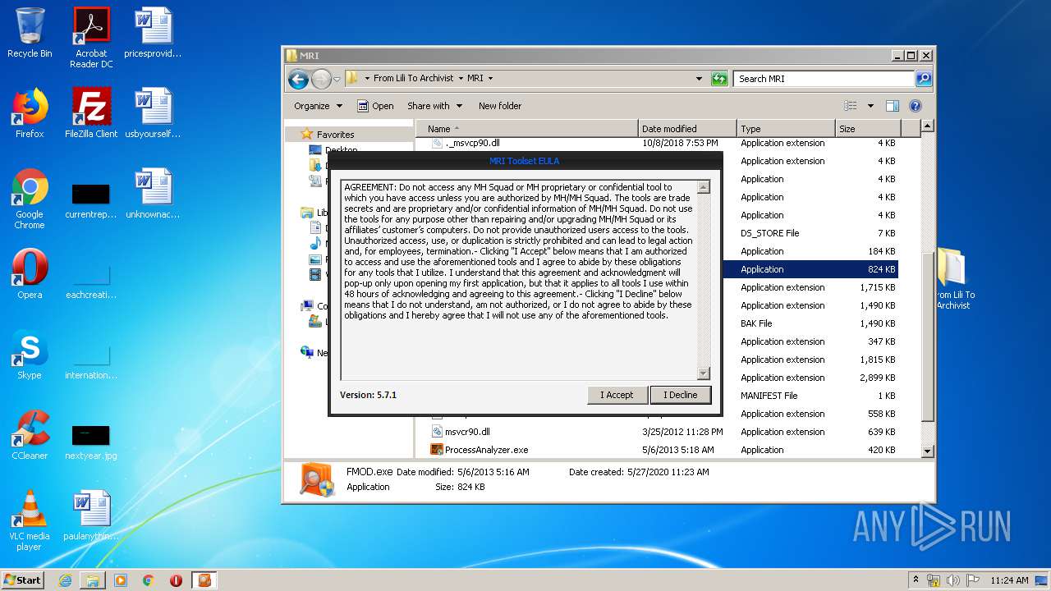Select the highlighted 824 KB Application row
The height and width of the screenshot is (591, 1051).
pyautogui.click(x=810, y=269)
